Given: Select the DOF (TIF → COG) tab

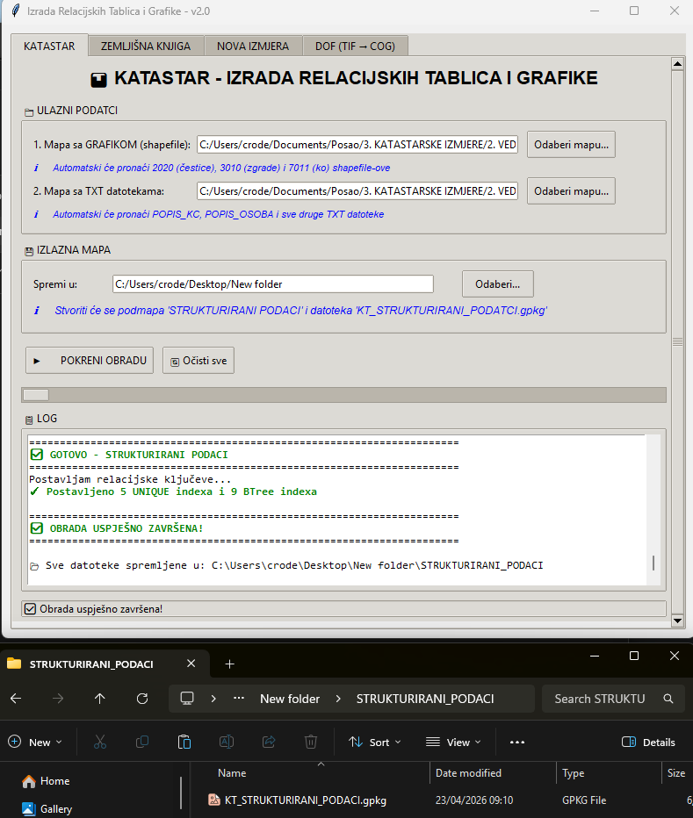Looking at the screenshot, I should (x=355, y=46).
